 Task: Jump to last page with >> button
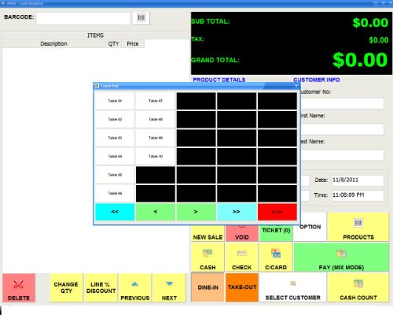[237, 212]
